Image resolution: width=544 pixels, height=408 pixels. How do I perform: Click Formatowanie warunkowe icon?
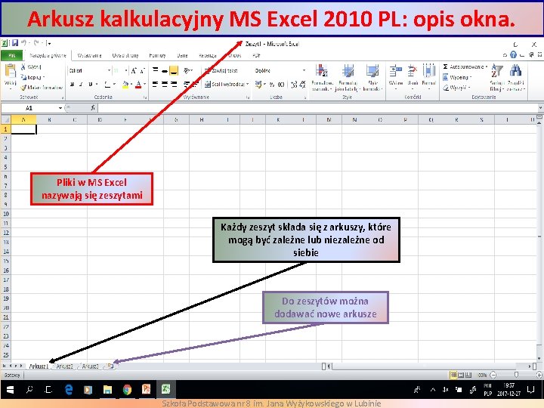click(x=322, y=71)
